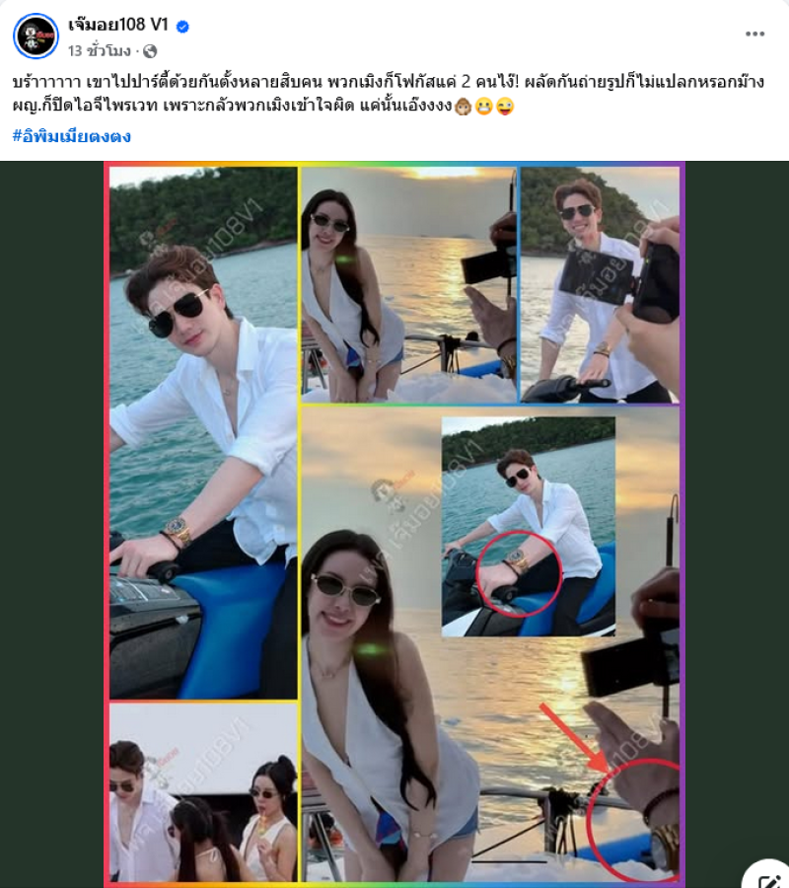The width and height of the screenshot is (789, 888).
Task: Click the grimacing face emoji in caption
Action: tap(484, 106)
